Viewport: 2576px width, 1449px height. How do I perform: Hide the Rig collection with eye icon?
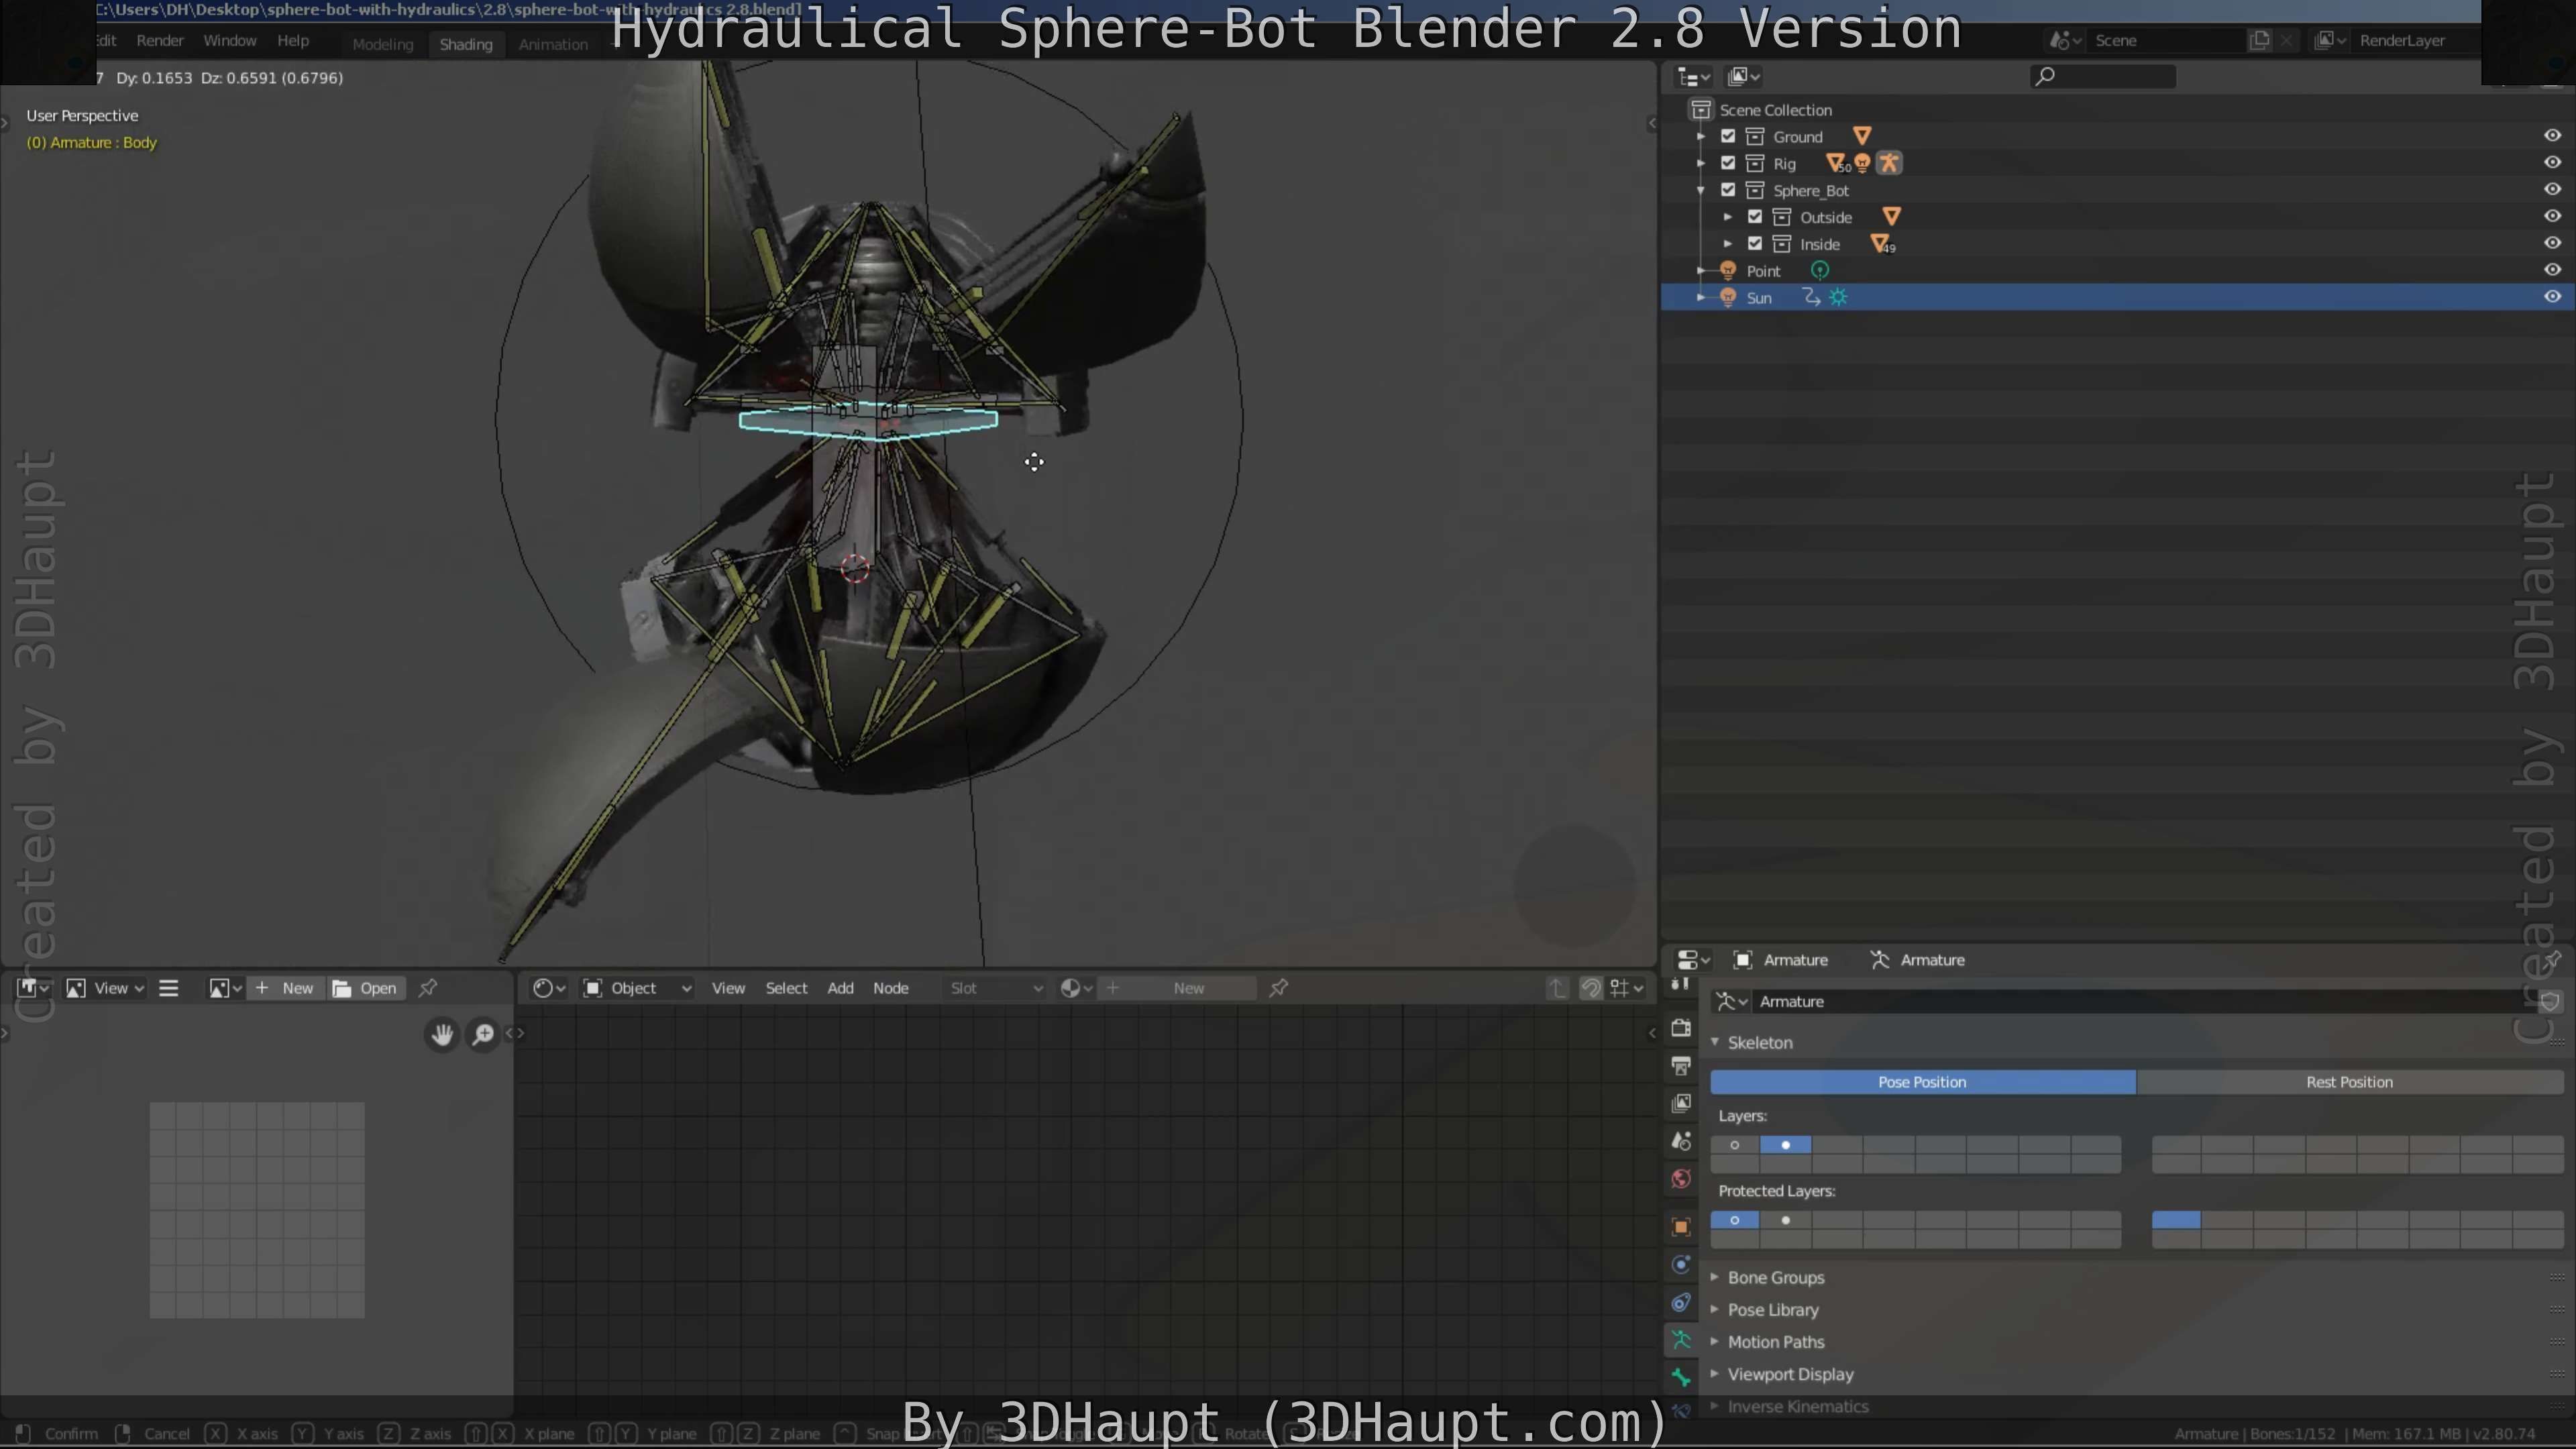click(x=2552, y=162)
